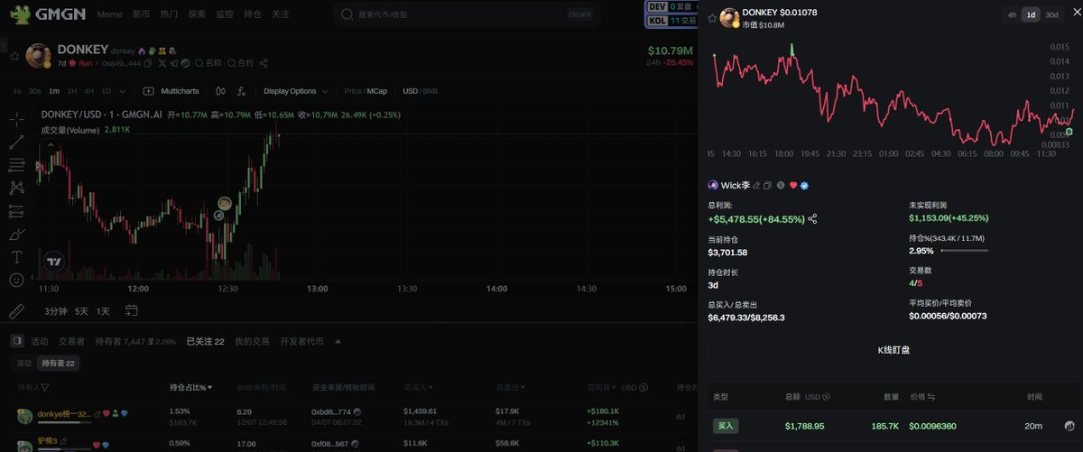The width and height of the screenshot is (1083, 452).
Task: Filter holders with the 持有人 funnel icon
Action: click(x=43, y=387)
